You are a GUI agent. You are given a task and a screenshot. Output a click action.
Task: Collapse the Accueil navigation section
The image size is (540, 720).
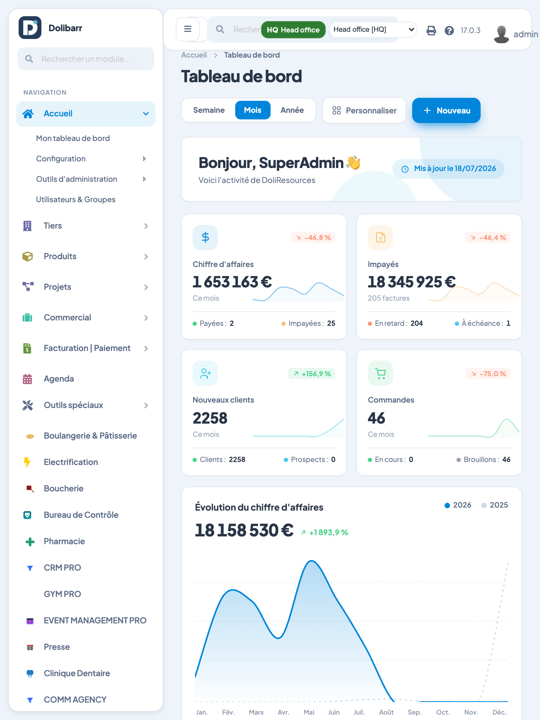[x=146, y=114]
